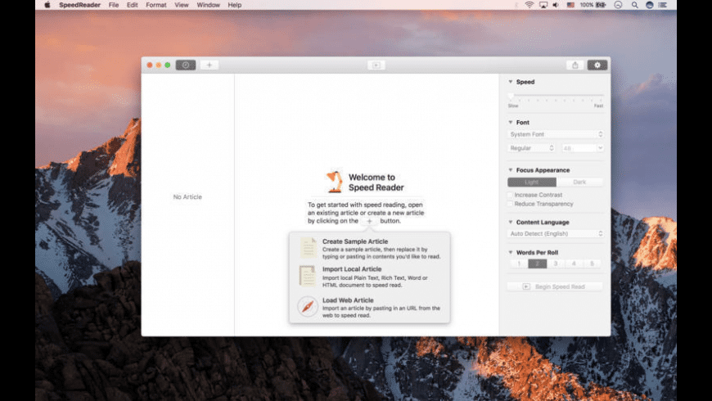Click the Speed slider track
This screenshot has width=712, height=401.
tap(556, 96)
